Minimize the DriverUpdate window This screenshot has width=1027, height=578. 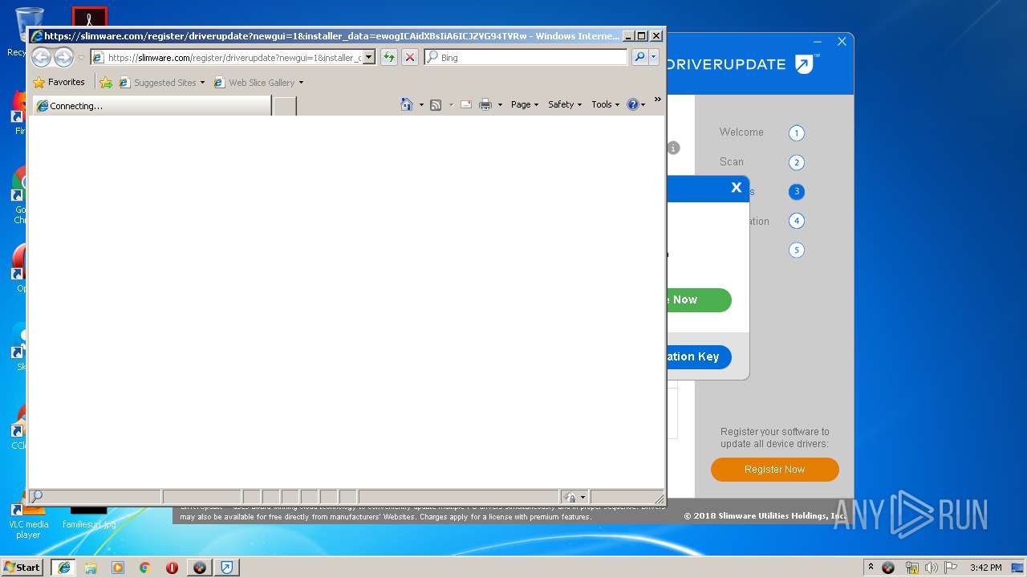[x=818, y=42]
